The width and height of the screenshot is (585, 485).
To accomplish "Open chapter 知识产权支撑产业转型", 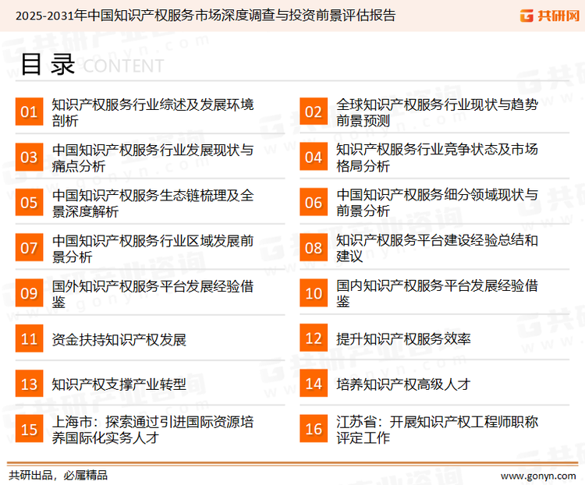I will 119,384.
